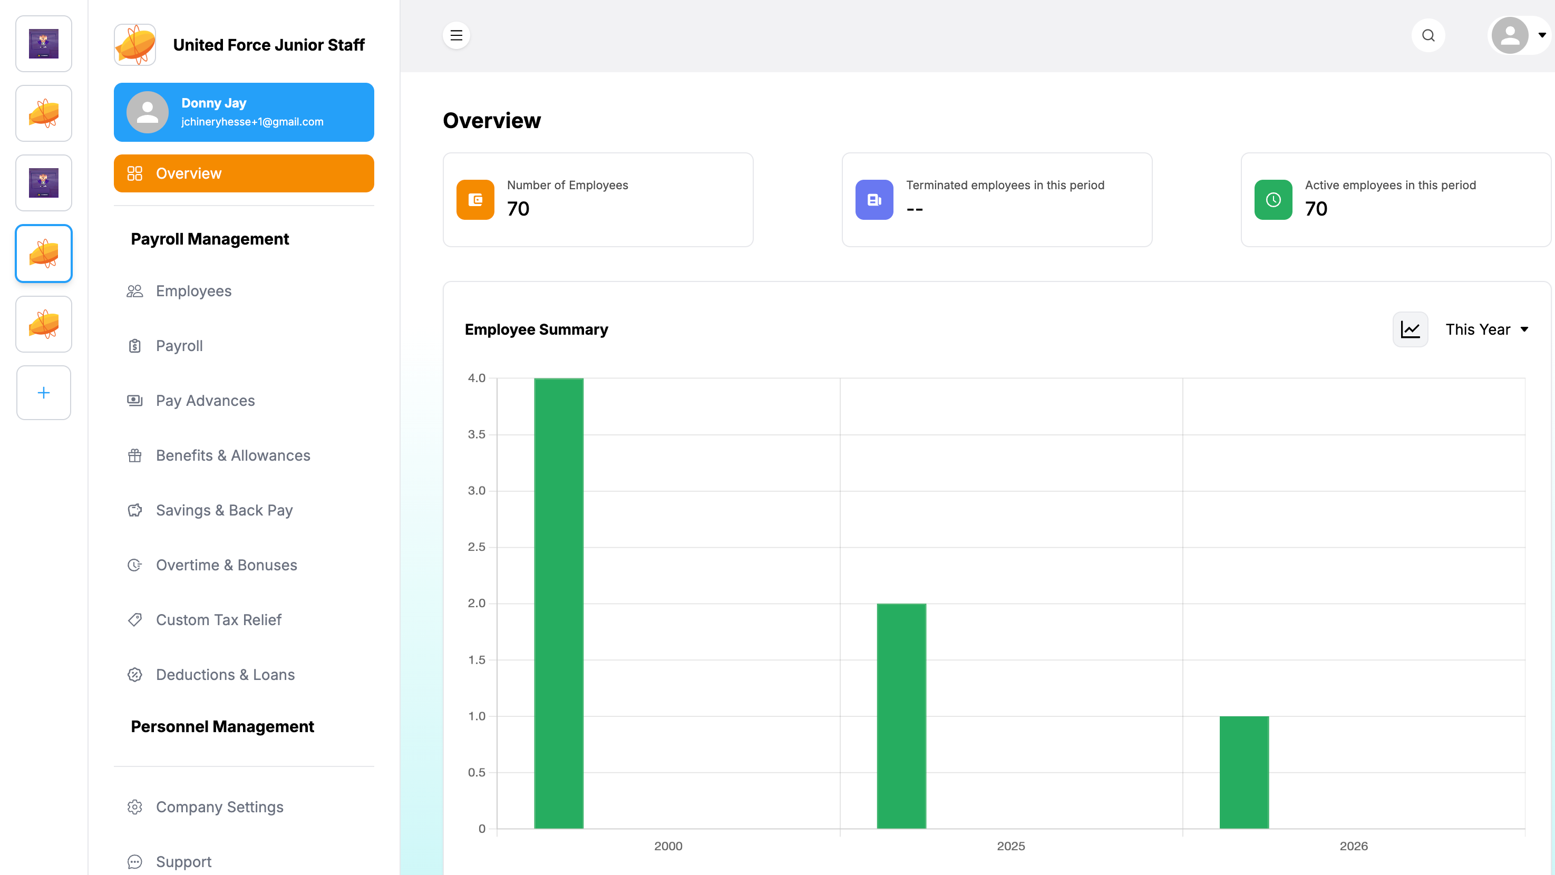Click the Number of Employees card
Viewport: 1555px width, 875px height.
(598, 200)
